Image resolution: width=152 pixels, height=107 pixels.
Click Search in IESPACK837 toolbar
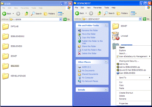[x=109, y=13]
